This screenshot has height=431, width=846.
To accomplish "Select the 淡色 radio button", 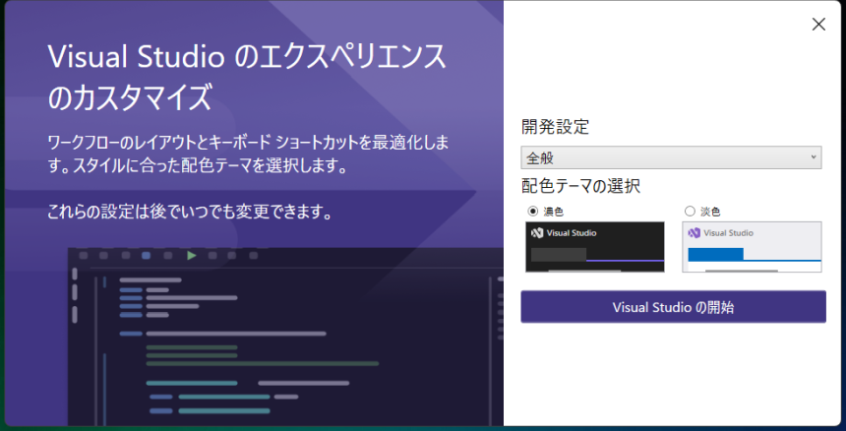I will (x=690, y=211).
